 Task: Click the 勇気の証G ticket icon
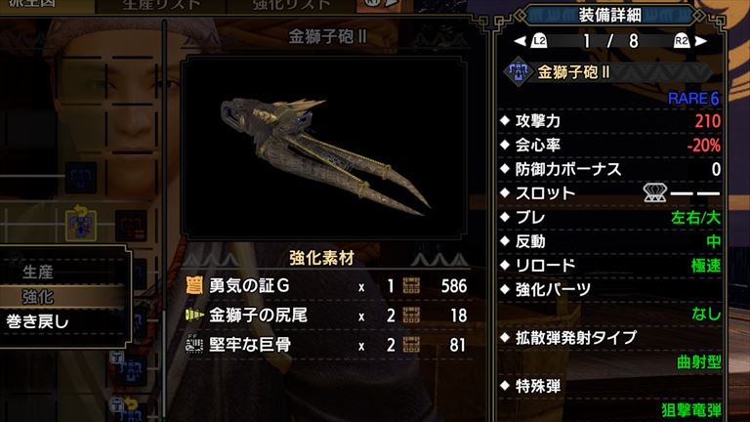(193, 285)
